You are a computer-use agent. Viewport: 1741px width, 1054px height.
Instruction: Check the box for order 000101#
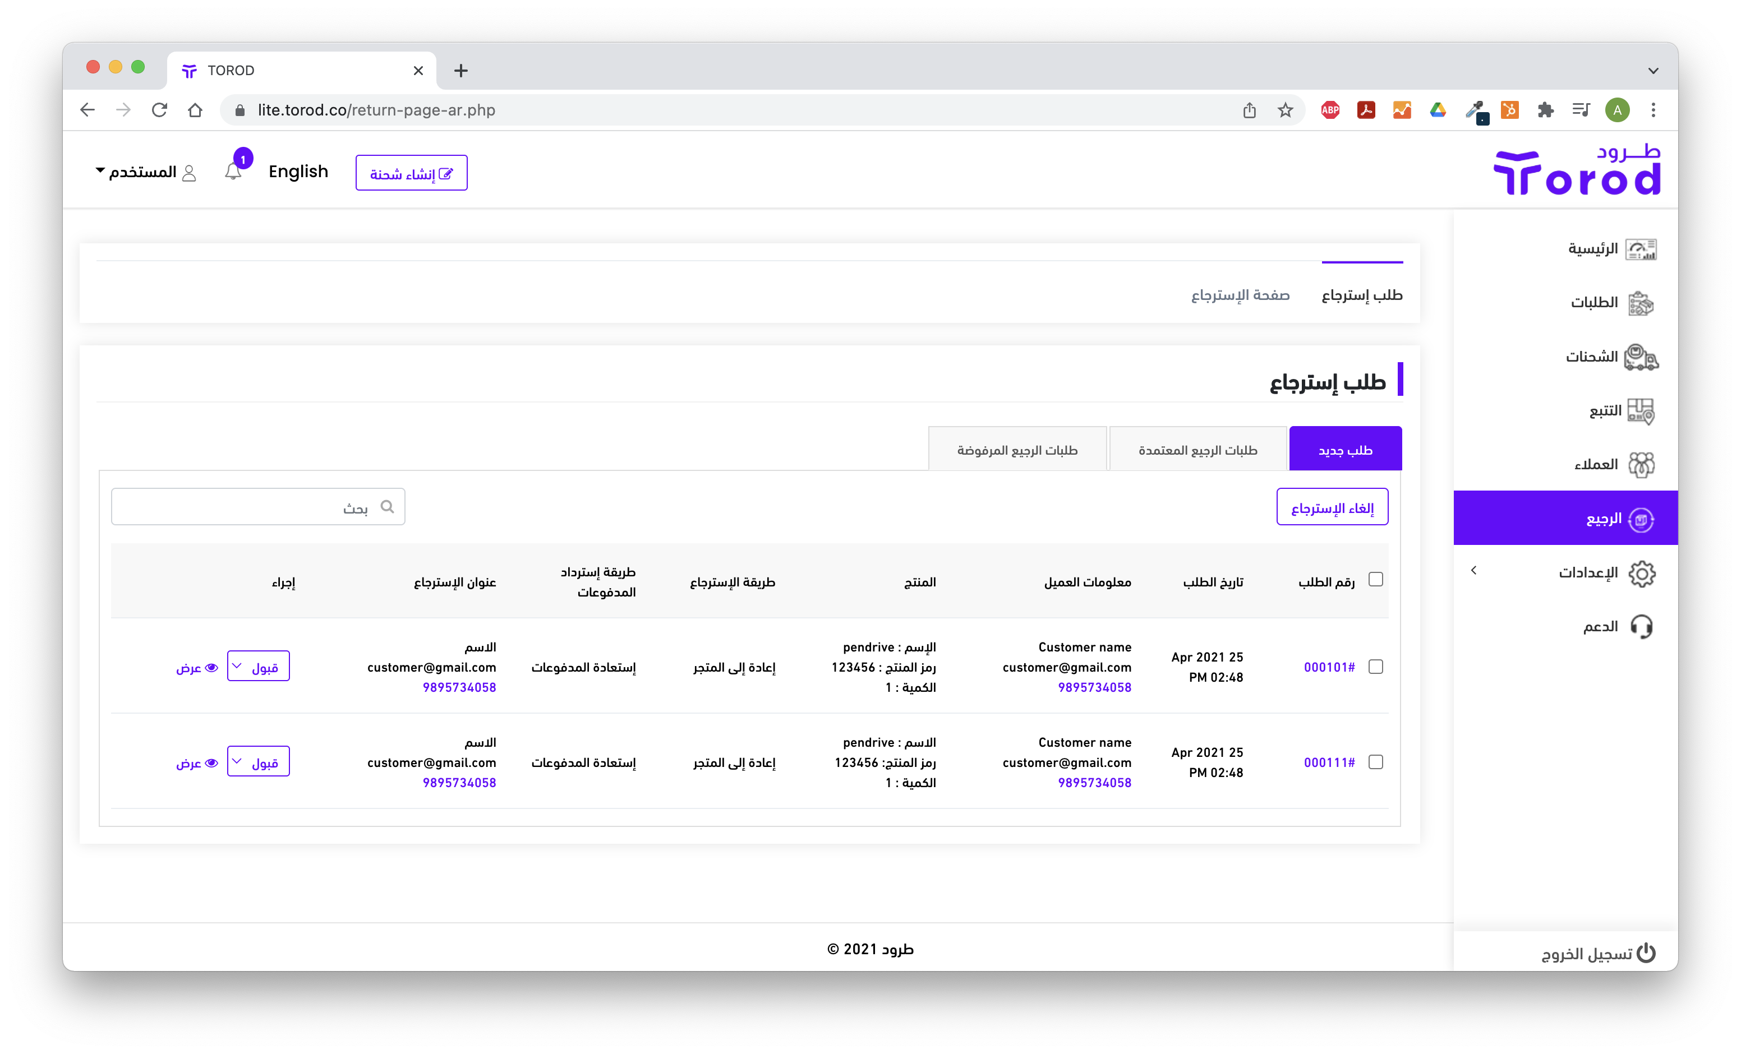(x=1375, y=667)
